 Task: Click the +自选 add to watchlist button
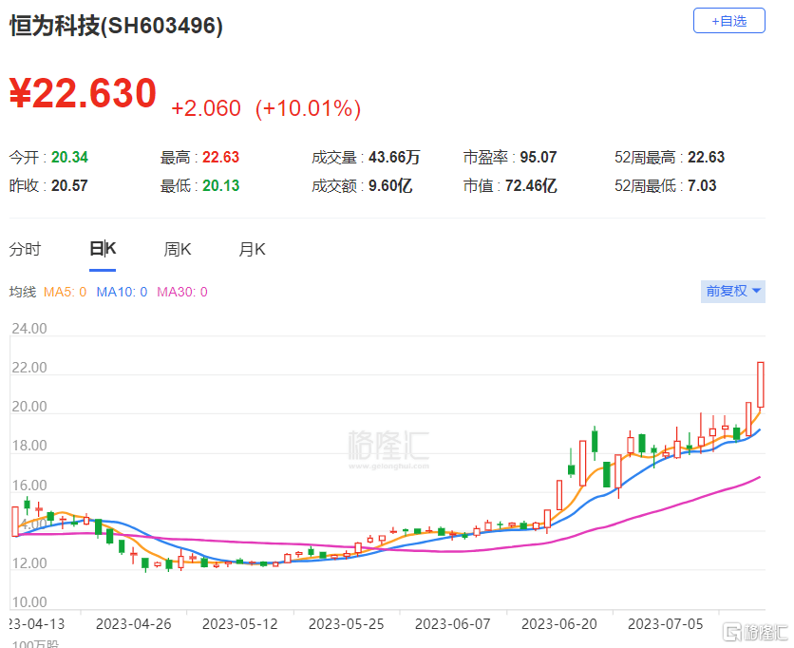click(x=728, y=20)
